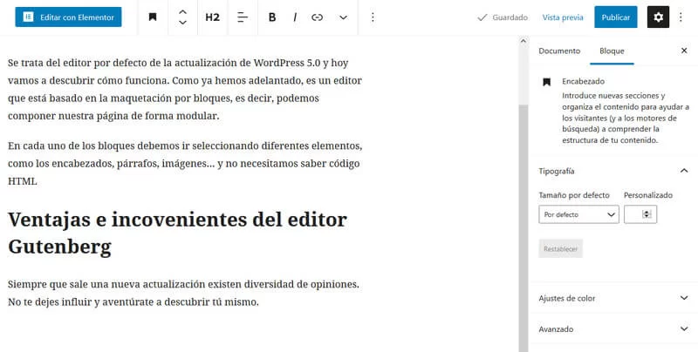This screenshot has height=352, width=698.
Task: Insert a link in heading
Action: tap(317, 17)
